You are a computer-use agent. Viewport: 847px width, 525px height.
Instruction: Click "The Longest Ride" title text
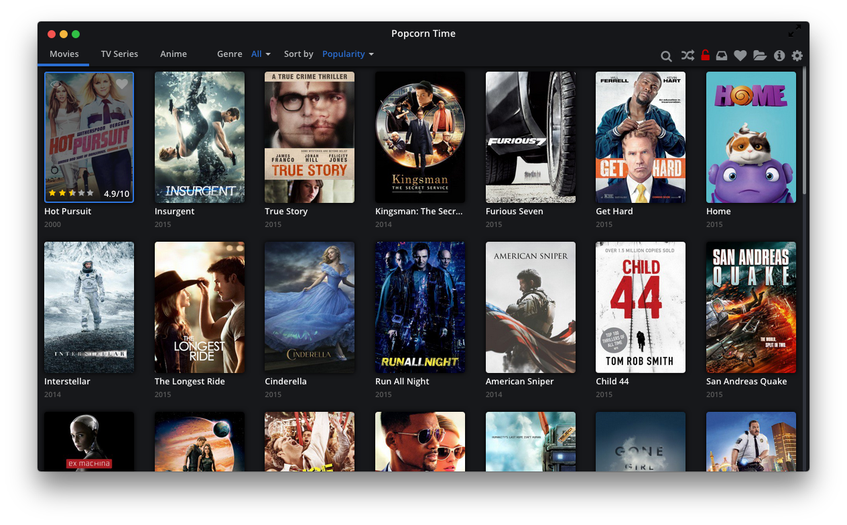point(190,382)
